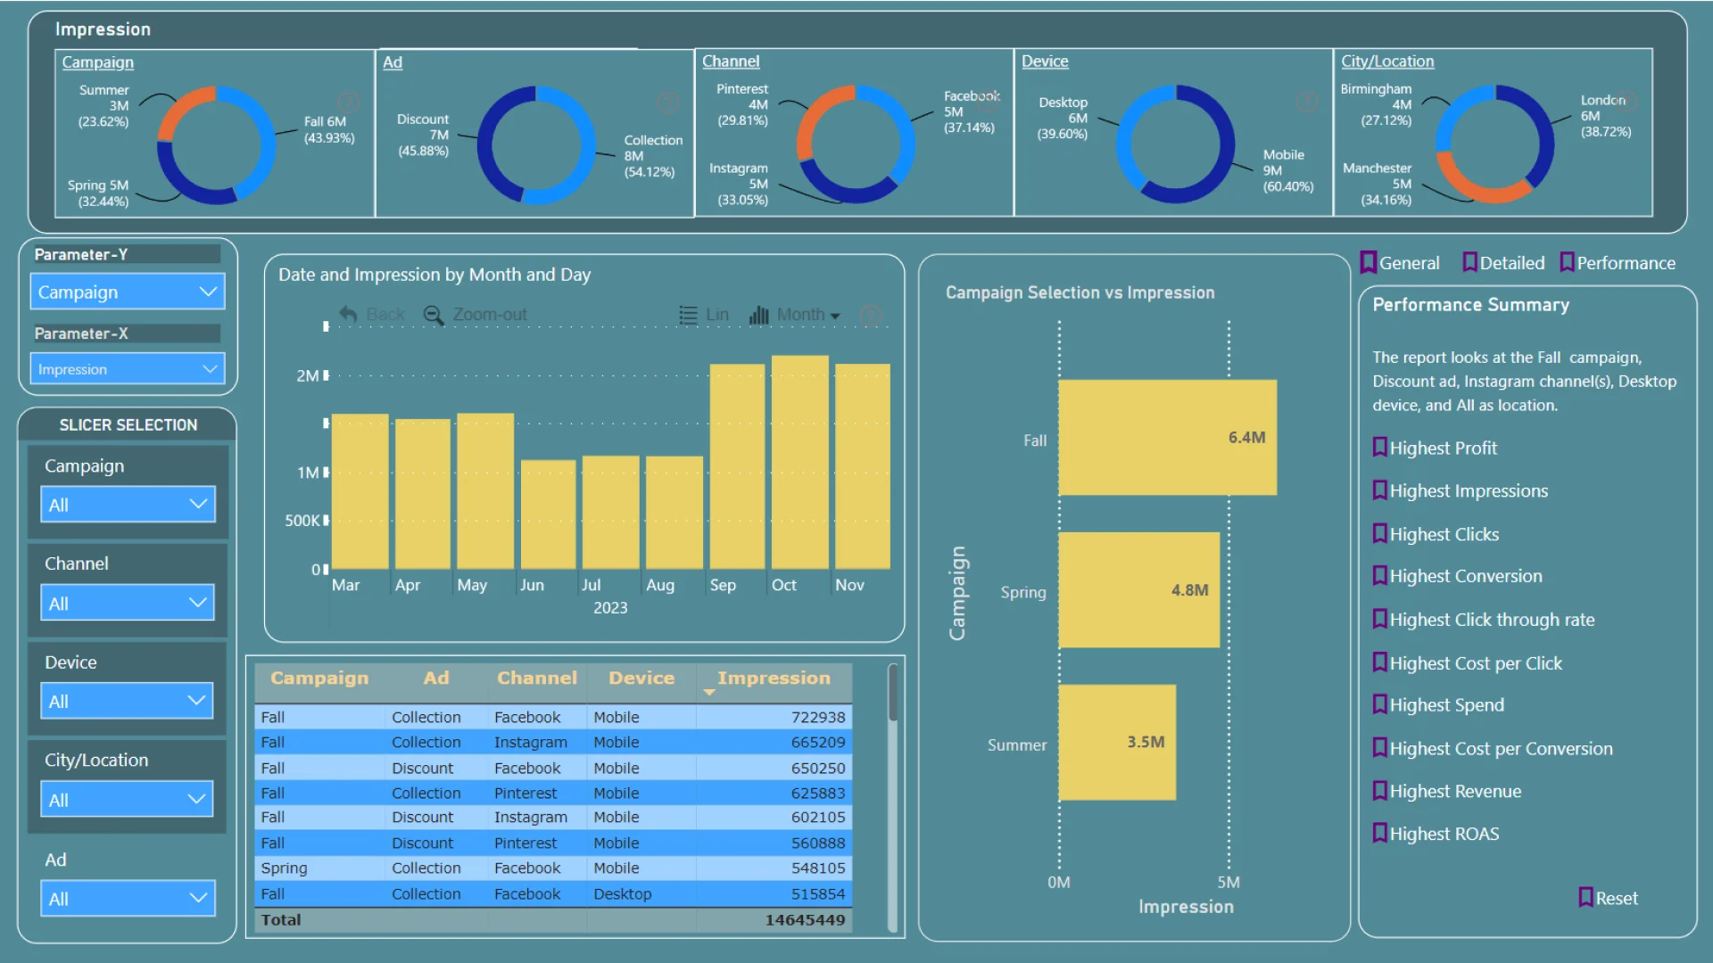Click the Back arrow in the date chart

(x=349, y=315)
